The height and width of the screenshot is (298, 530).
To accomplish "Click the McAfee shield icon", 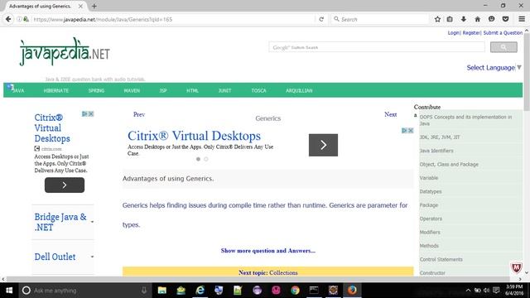I will point(516,267).
